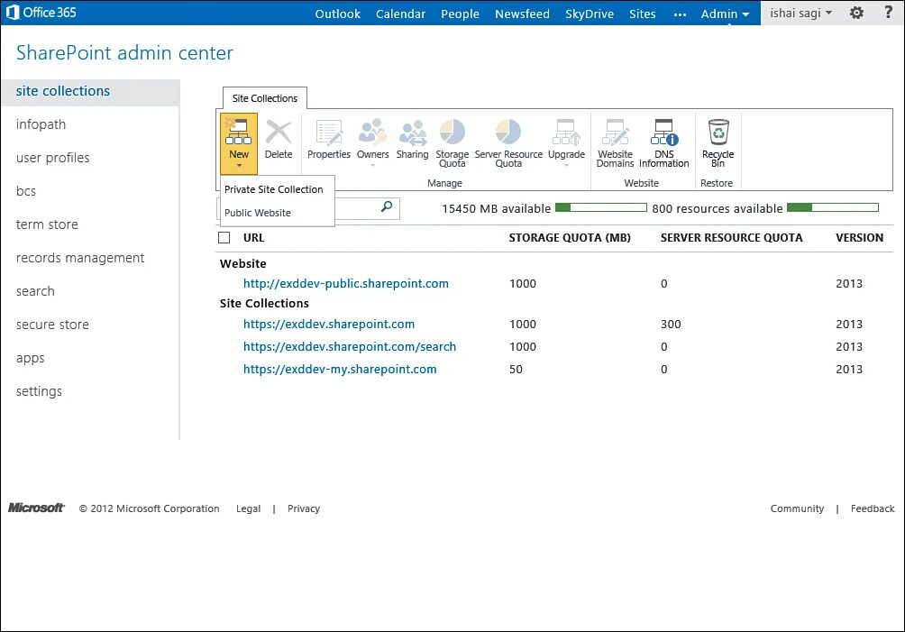Select site collections in sidebar
This screenshot has width=905, height=632.
click(x=91, y=91)
